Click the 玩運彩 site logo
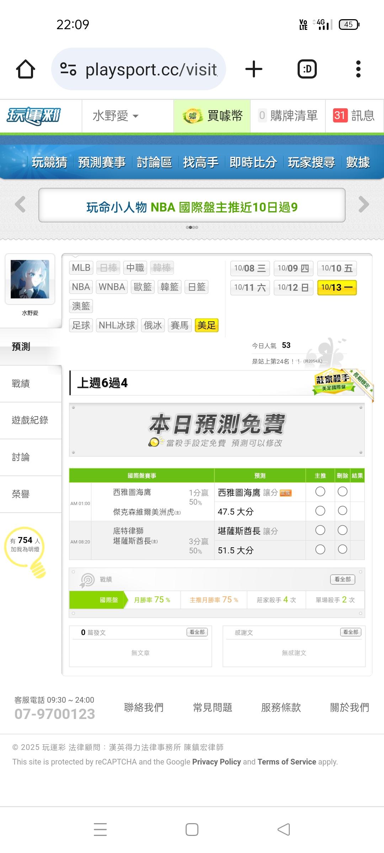The image size is (384, 853). (34, 116)
